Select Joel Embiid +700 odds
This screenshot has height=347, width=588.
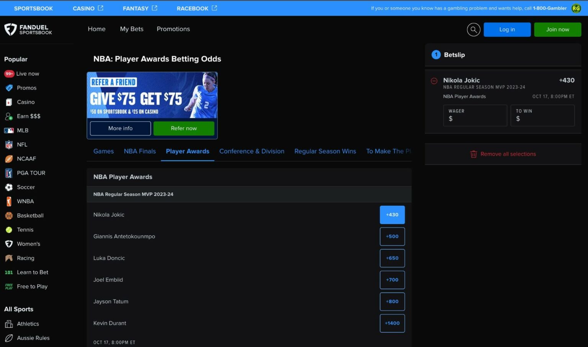(x=392, y=280)
